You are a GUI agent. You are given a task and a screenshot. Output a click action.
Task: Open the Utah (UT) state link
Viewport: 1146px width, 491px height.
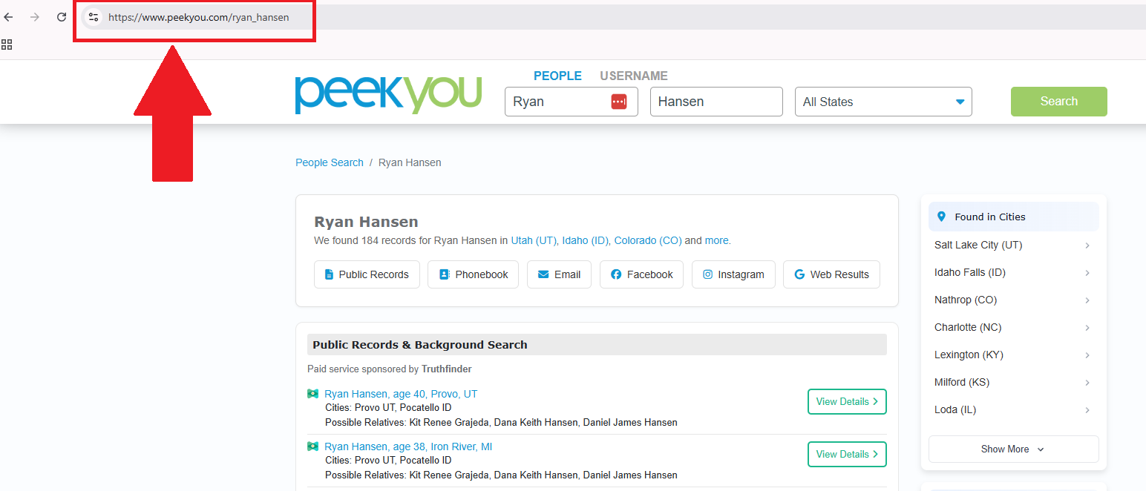pos(534,240)
